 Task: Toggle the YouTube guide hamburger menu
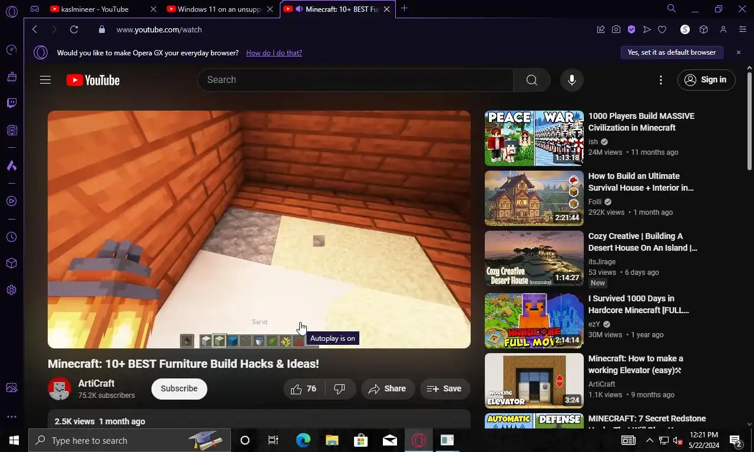coord(45,80)
